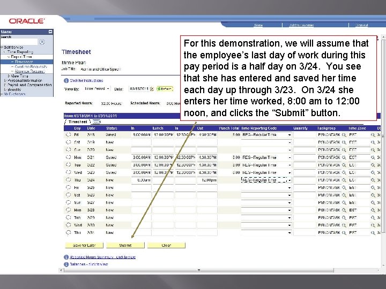Viewport: 386px width, 289px height.
Task: Click the comment bubble for Thu 3/31
Action: pos(69,232)
